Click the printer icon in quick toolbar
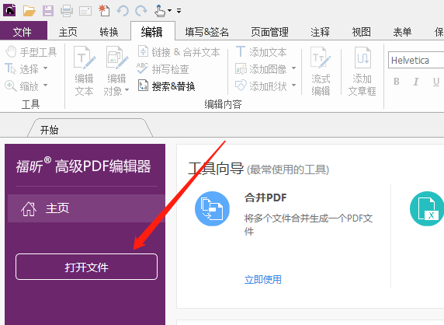Image resolution: width=444 pixels, height=325 pixels. click(x=67, y=11)
